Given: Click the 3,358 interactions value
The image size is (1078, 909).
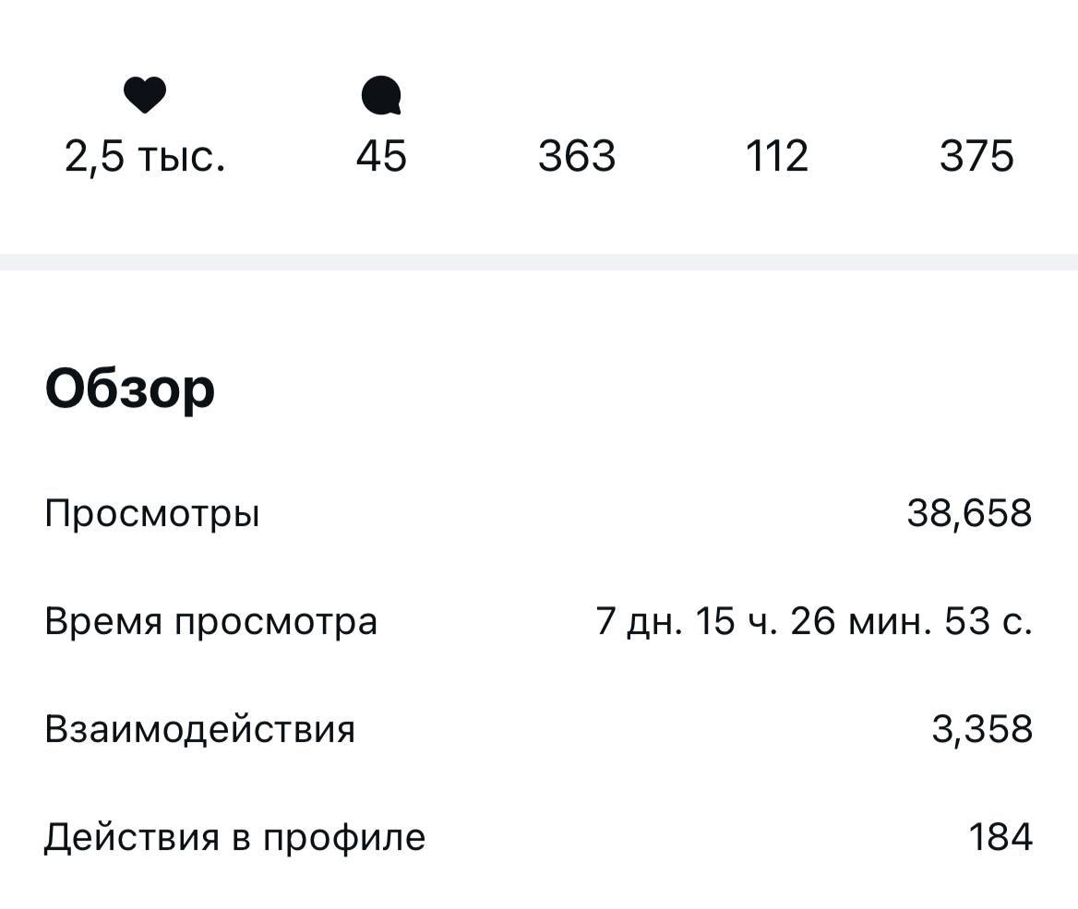Looking at the screenshot, I should (x=982, y=730).
